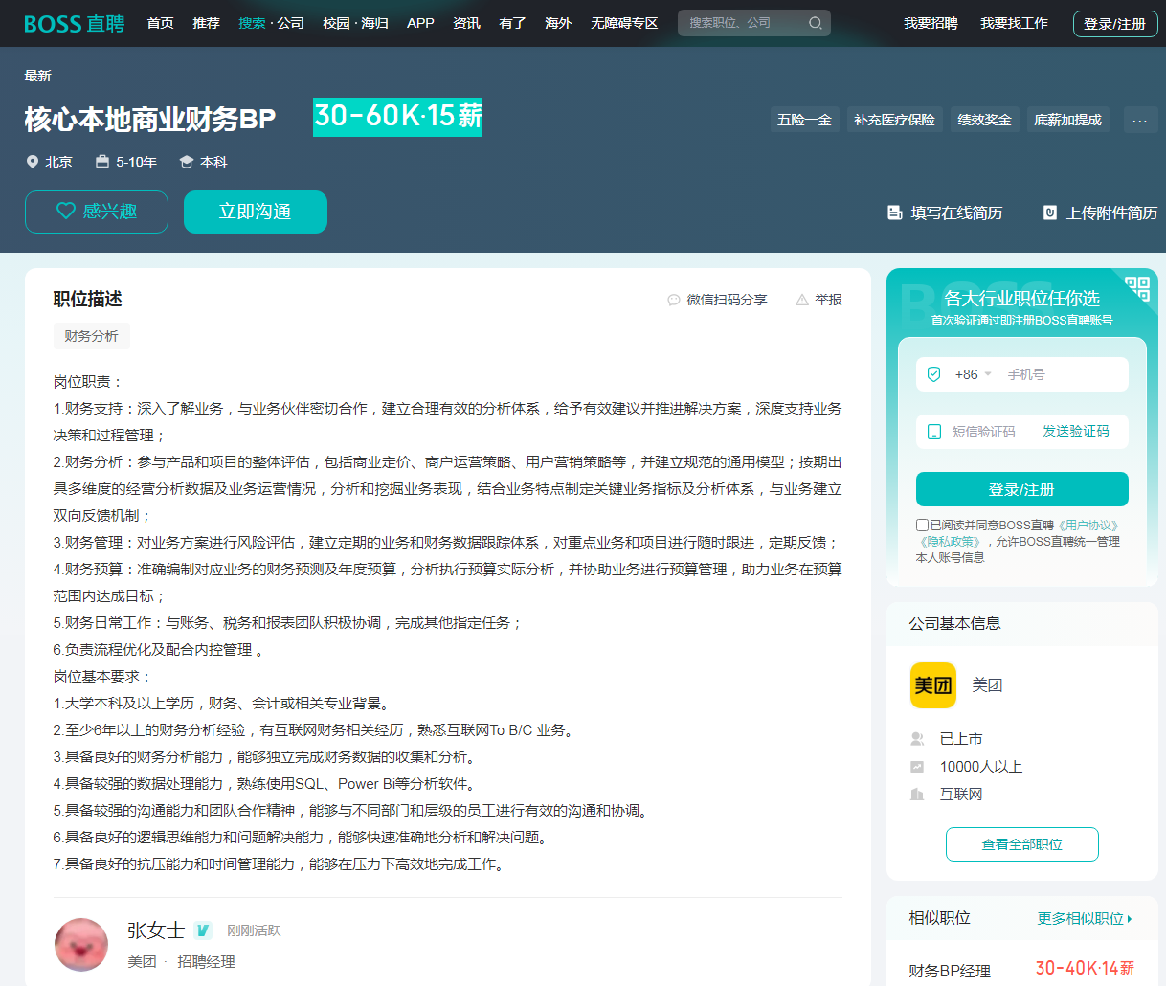
Task: Open the 无障碍专区 nav item
Action: (624, 23)
